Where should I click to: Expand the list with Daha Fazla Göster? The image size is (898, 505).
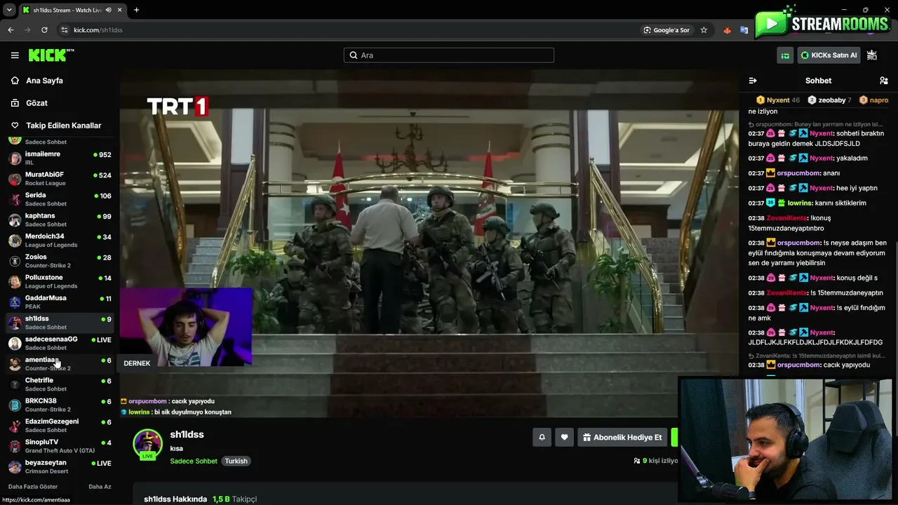[x=33, y=486]
